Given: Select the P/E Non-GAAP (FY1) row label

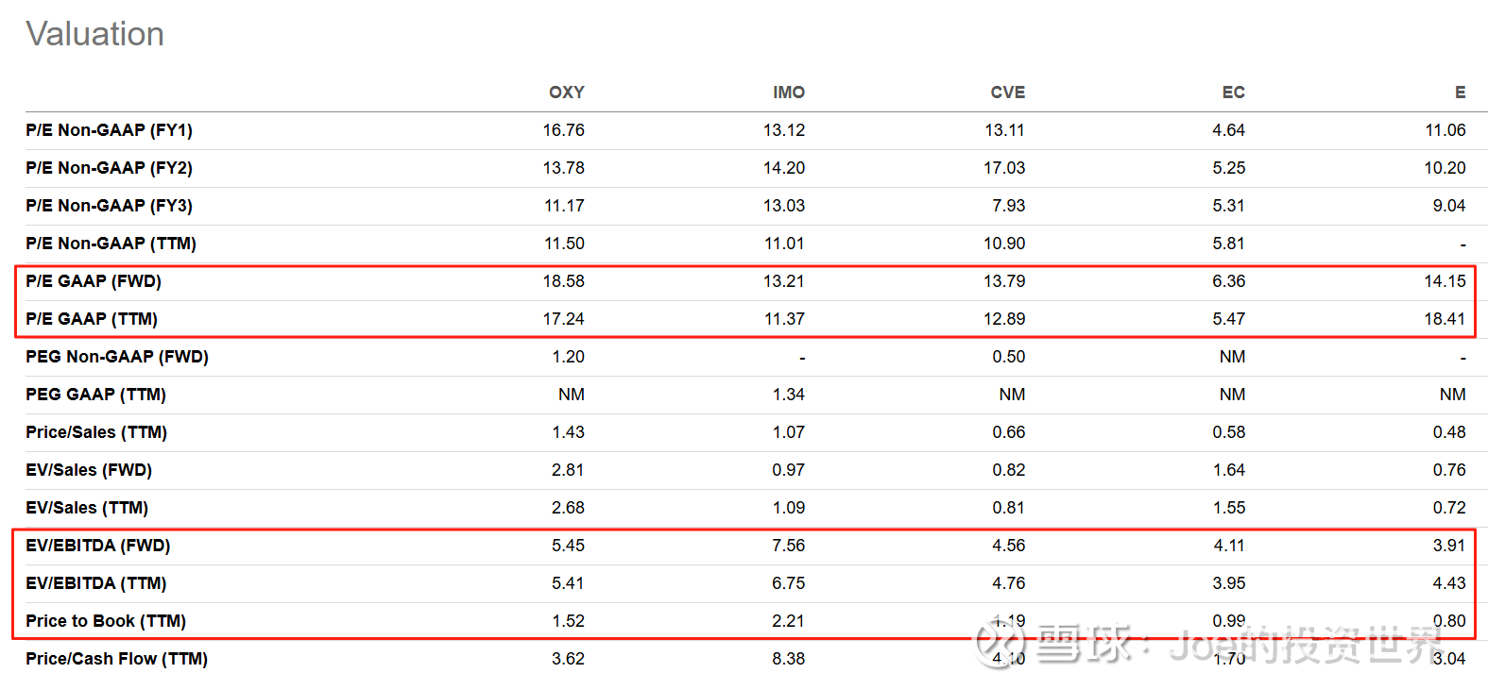Looking at the screenshot, I should click(109, 130).
